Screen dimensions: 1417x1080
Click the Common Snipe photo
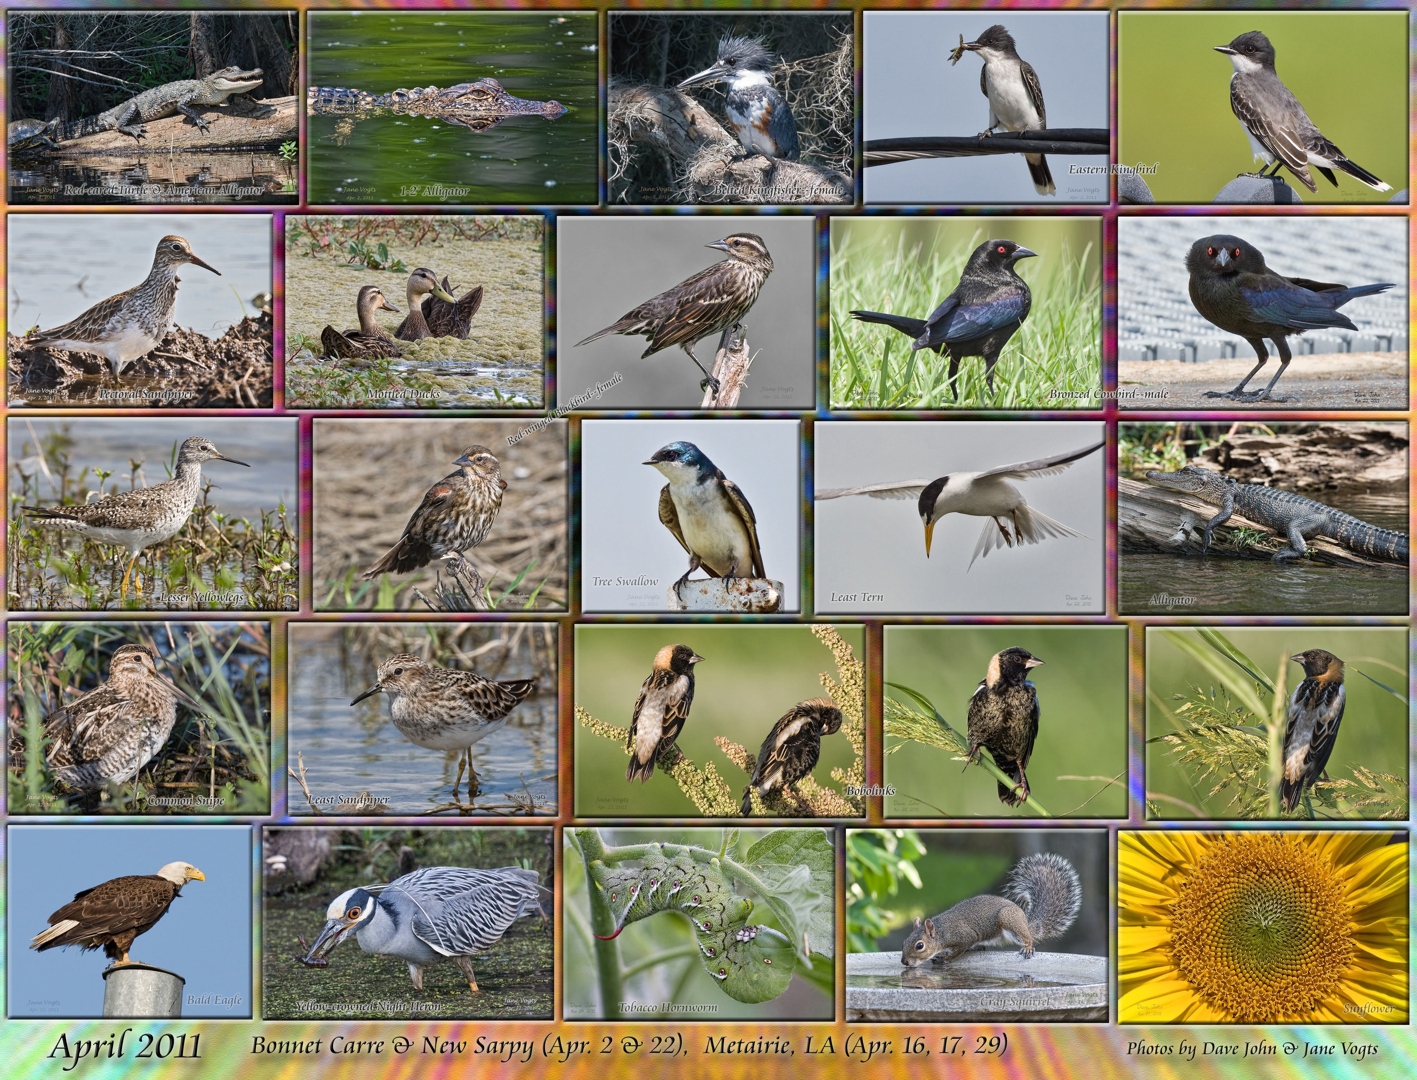pyautogui.click(x=139, y=717)
